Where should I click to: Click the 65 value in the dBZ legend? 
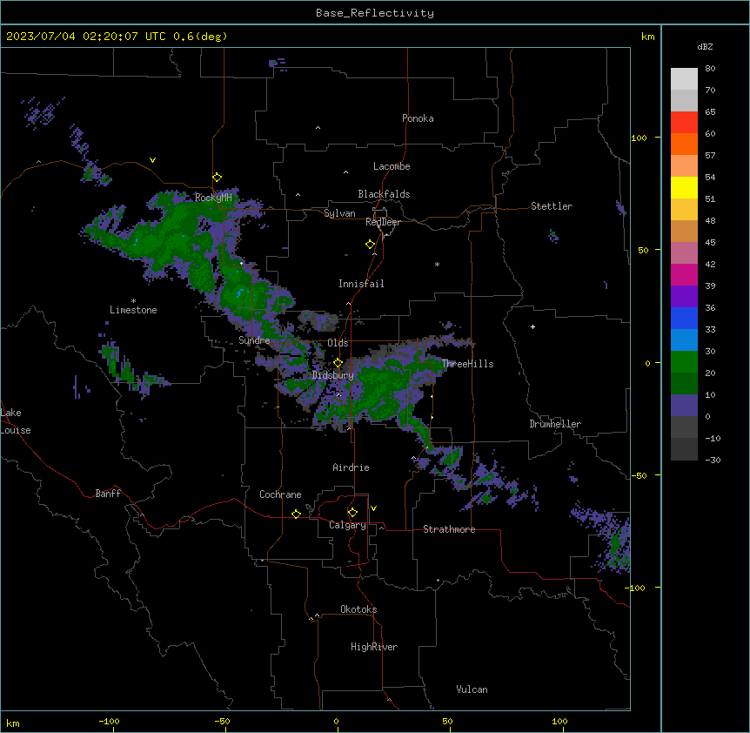tap(710, 111)
